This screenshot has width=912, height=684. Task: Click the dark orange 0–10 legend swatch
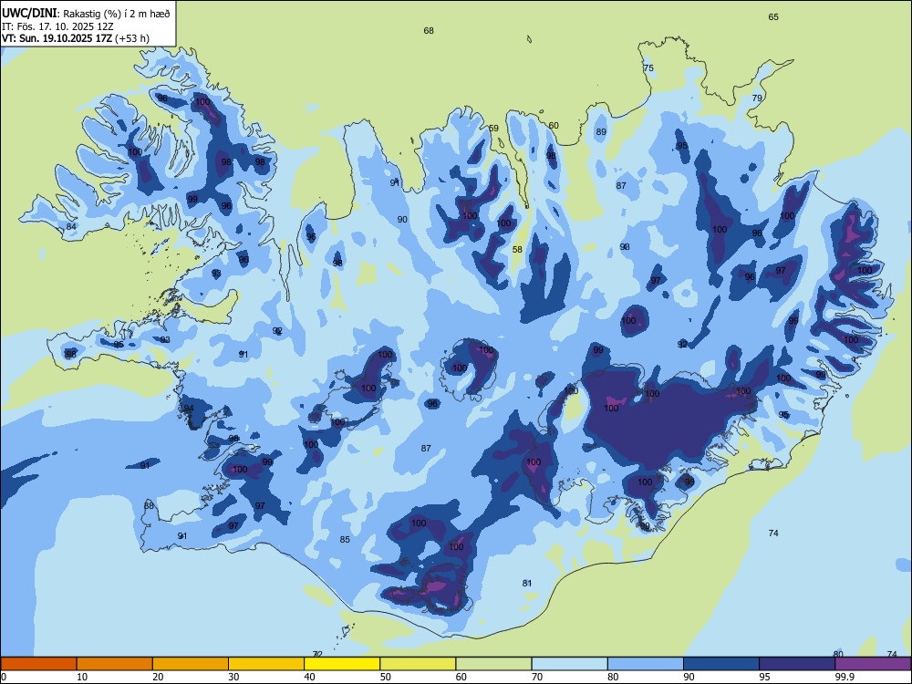coord(38,664)
